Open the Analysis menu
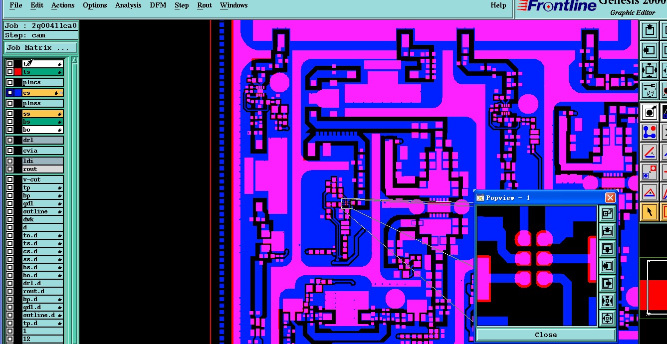The width and height of the screenshot is (667, 344). click(128, 5)
